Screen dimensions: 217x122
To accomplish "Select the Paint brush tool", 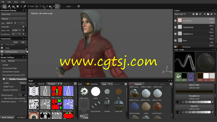I will 5,6.
